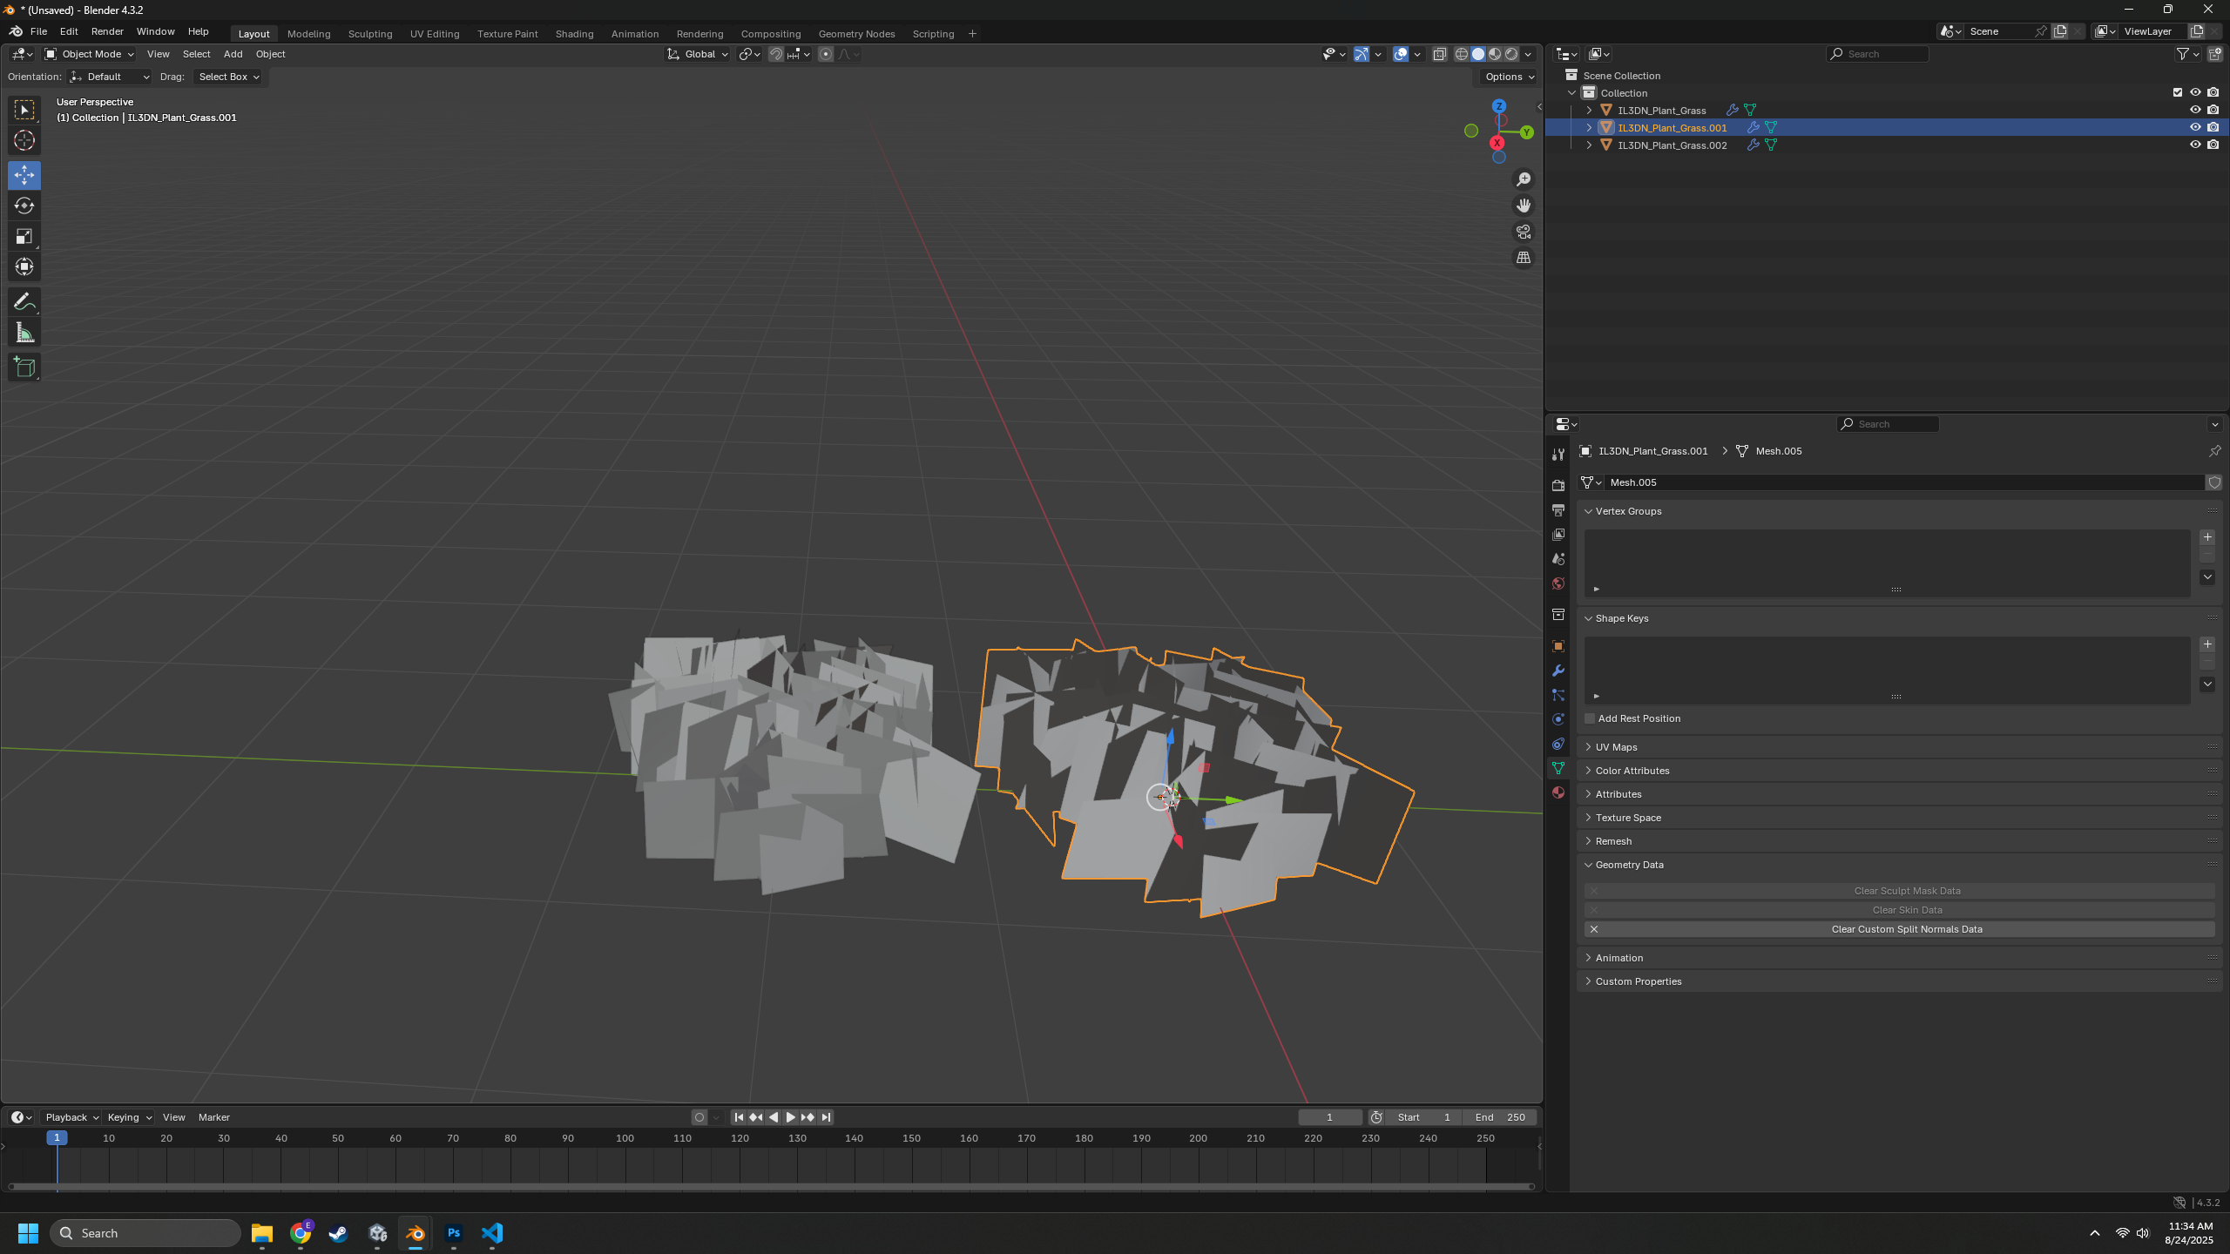Toggle X-ray view in viewport header

pos(1440,54)
